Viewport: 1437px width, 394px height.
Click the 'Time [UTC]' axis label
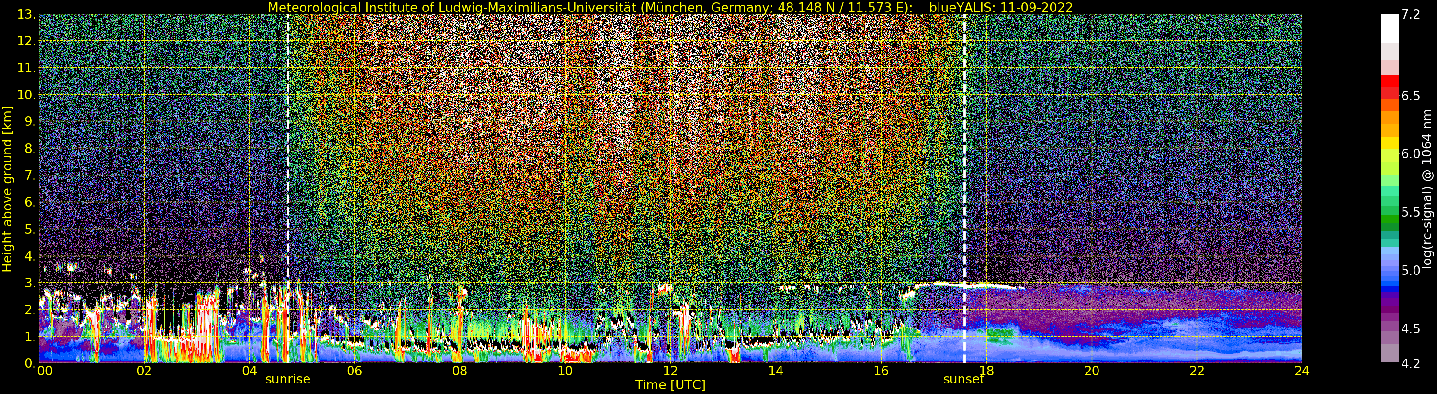(x=670, y=385)
